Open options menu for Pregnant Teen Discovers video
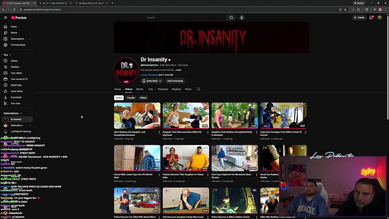The image size is (389, 219). 208,132
